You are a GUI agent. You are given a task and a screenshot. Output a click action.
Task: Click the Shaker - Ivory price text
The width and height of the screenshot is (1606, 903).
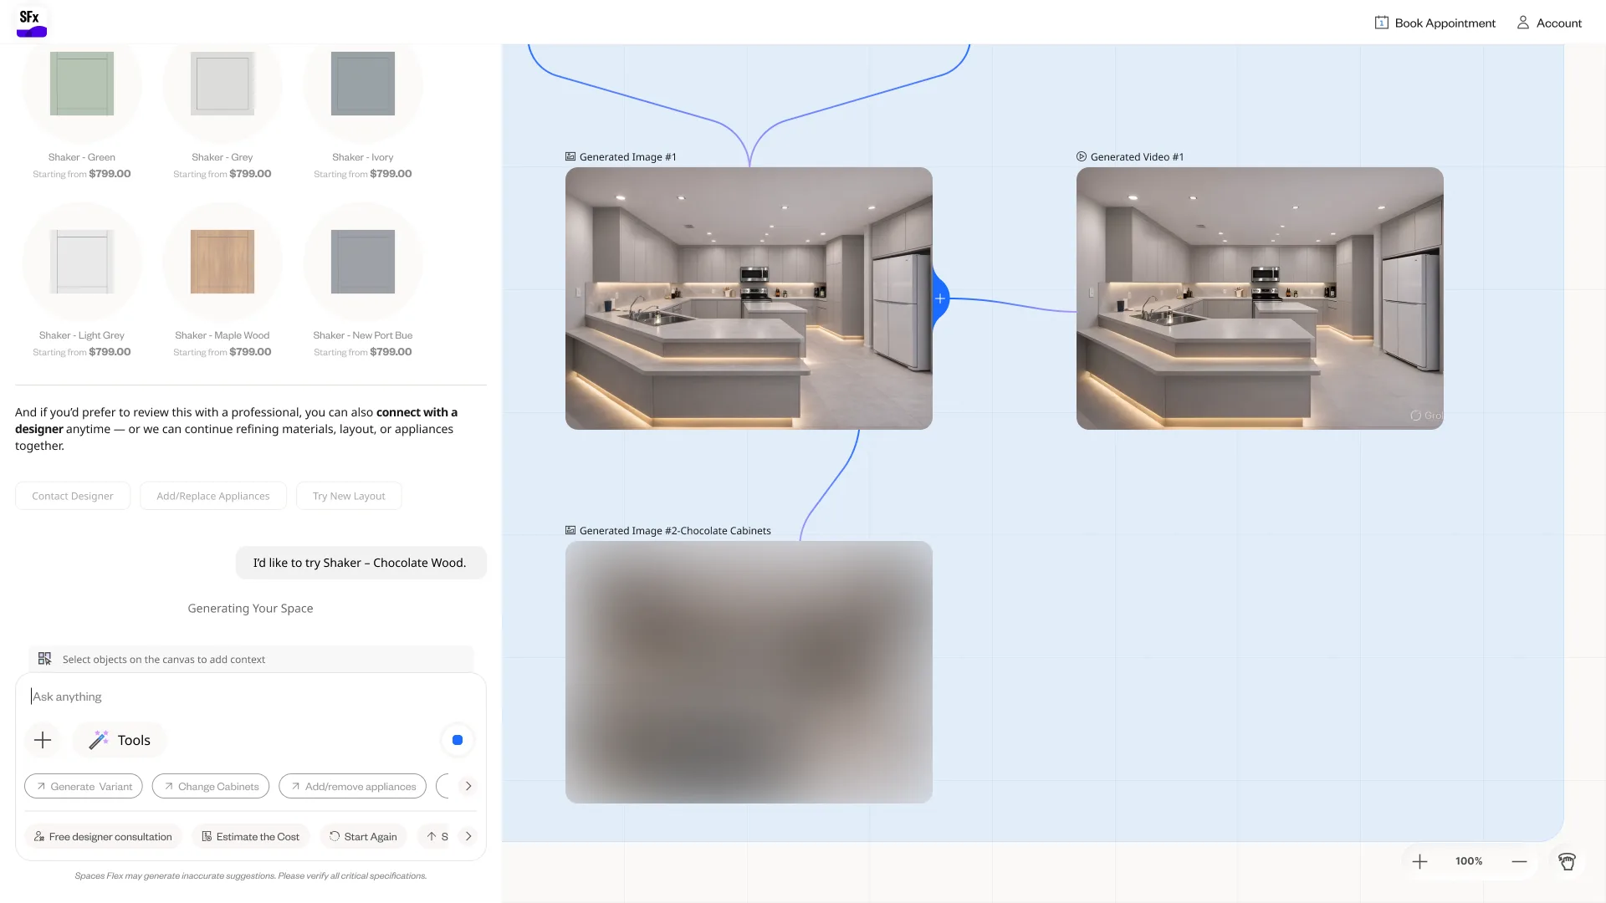point(363,174)
